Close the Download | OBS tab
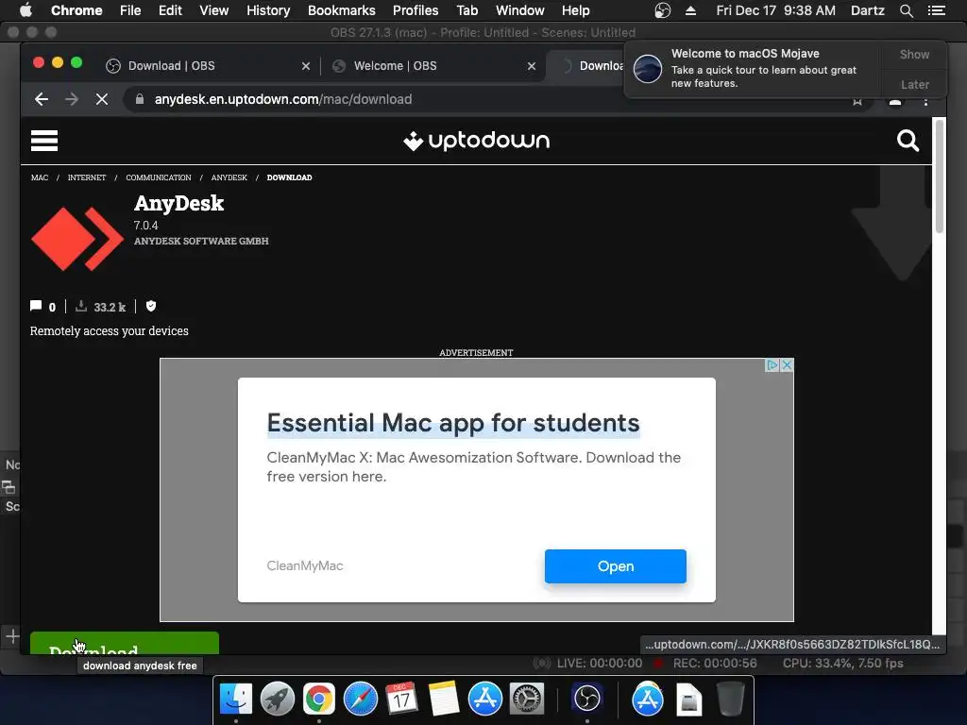Viewport: 967px width, 725px height. tap(306, 66)
